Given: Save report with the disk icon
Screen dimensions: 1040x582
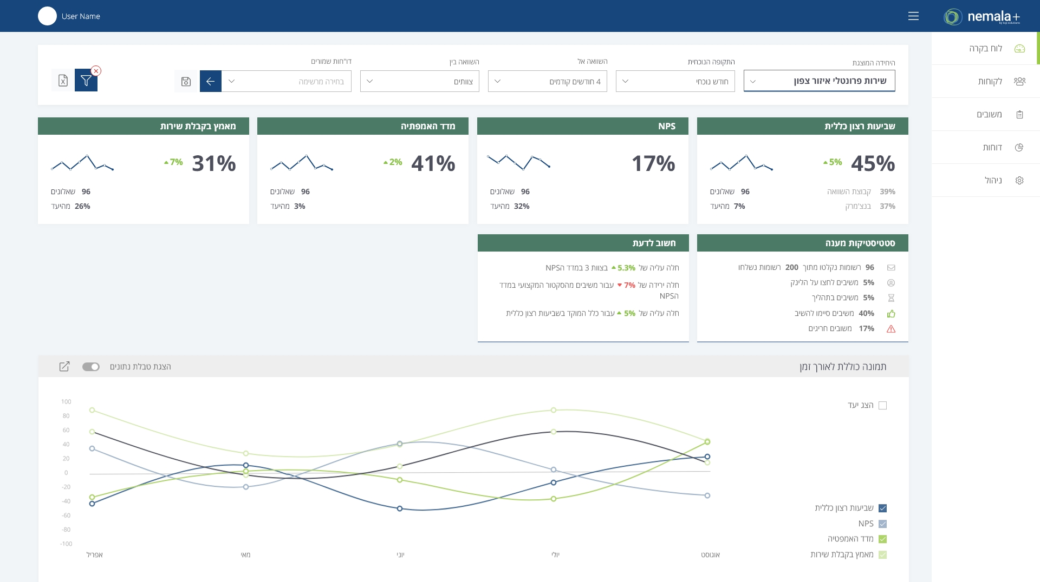Looking at the screenshot, I should click(186, 81).
